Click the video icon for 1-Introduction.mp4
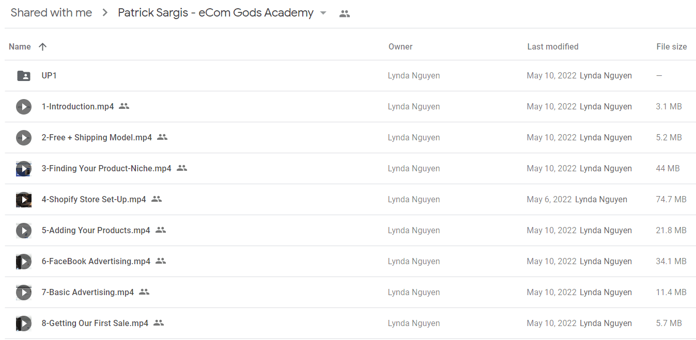The width and height of the screenshot is (696, 340). pos(24,107)
